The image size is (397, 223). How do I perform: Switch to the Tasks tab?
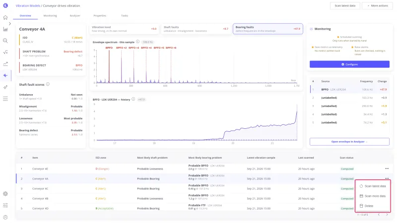pos(125,16)
